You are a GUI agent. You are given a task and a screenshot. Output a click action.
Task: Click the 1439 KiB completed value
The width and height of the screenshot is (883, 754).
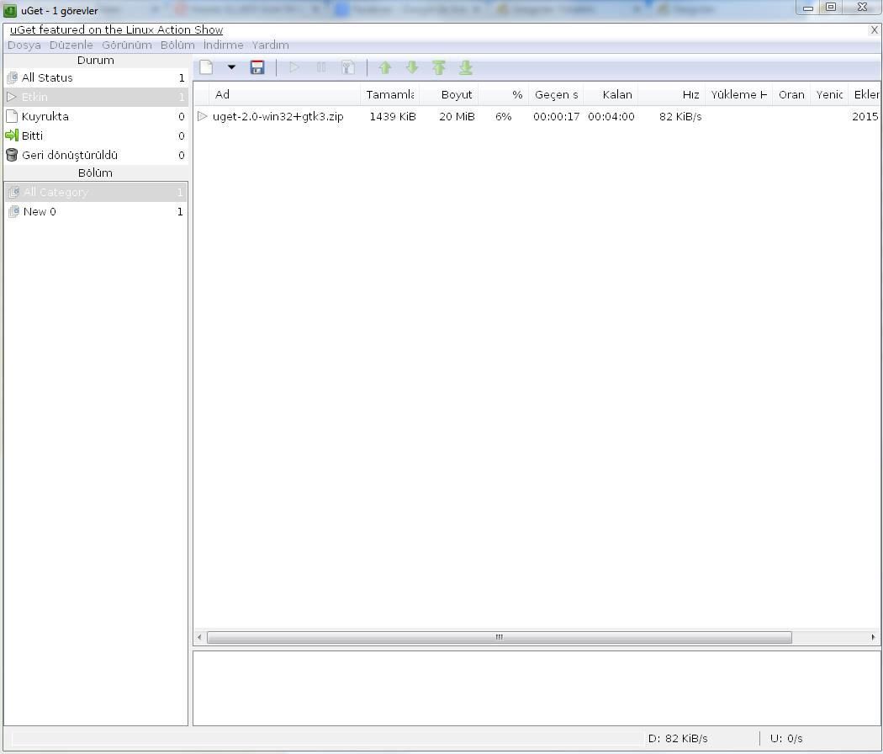[393, 117]
